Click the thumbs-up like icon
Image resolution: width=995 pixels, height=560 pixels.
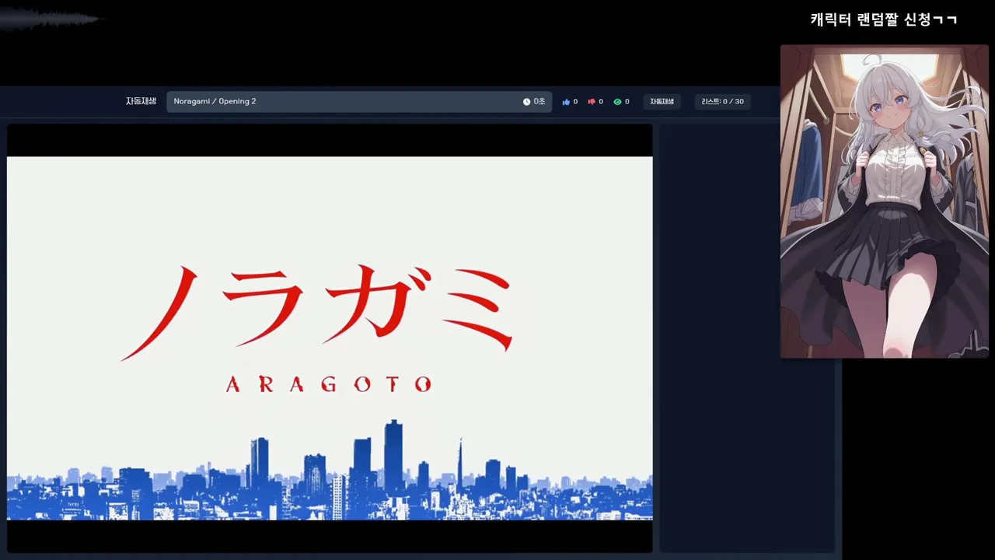click(566, 102)
